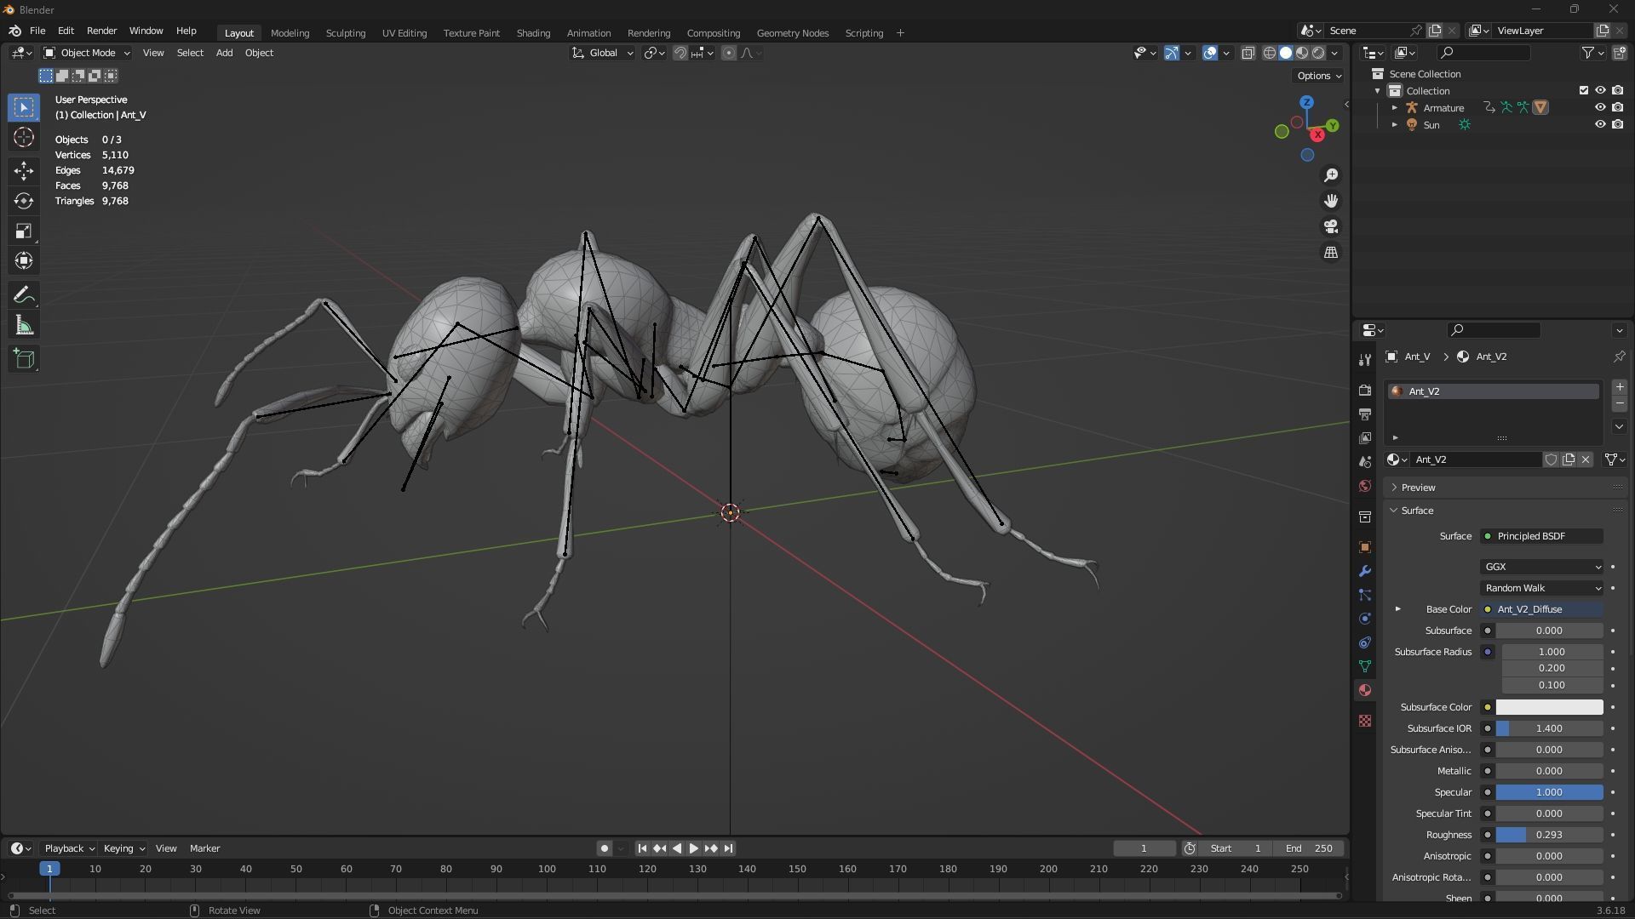
Task: Open Tool properties tab
Action: [x=1365, y=360]
